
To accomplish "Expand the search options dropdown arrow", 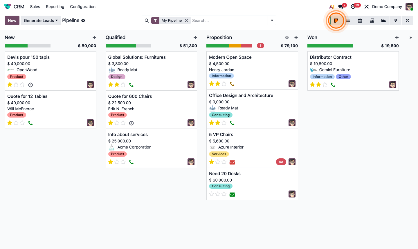I will click(272, 20).
